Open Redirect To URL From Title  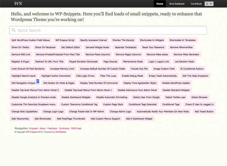(49, 61)
